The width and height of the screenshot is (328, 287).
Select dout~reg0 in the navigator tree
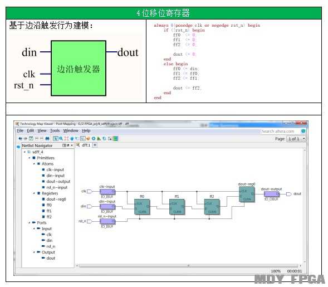[x=56, y=200]
